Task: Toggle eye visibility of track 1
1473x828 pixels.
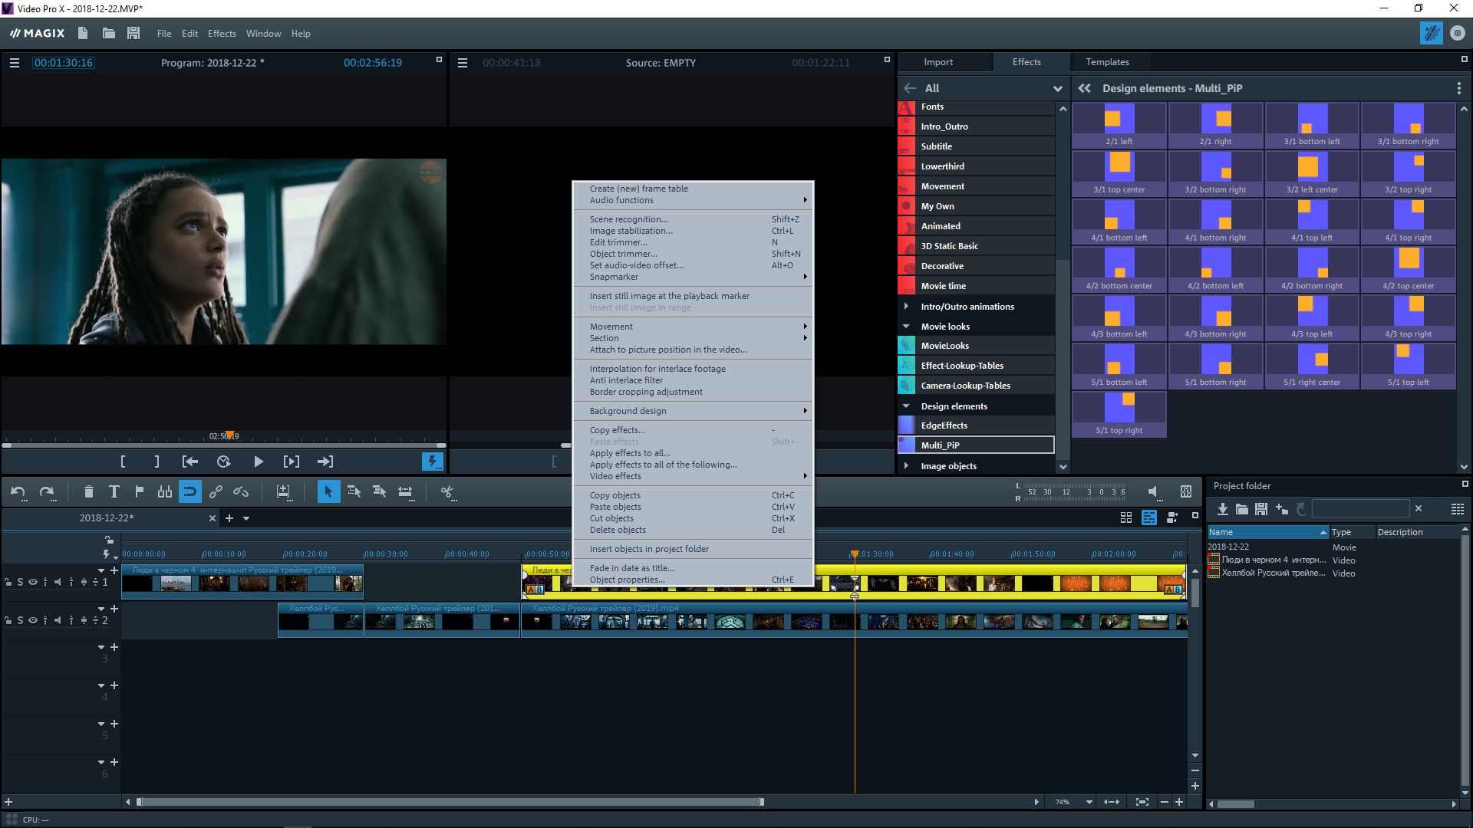Action: [x=33, y=582]
